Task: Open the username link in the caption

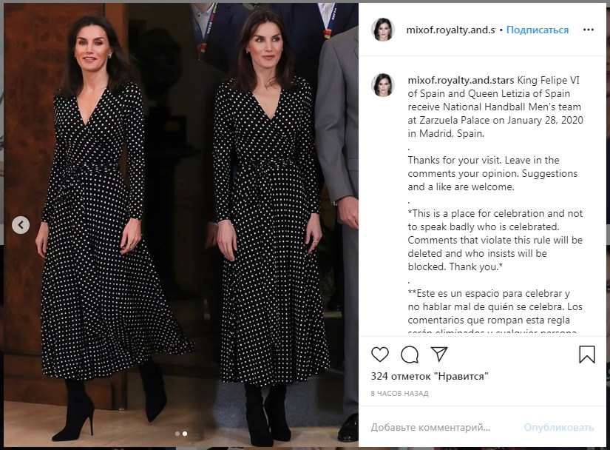Action: tap(461, 80)
